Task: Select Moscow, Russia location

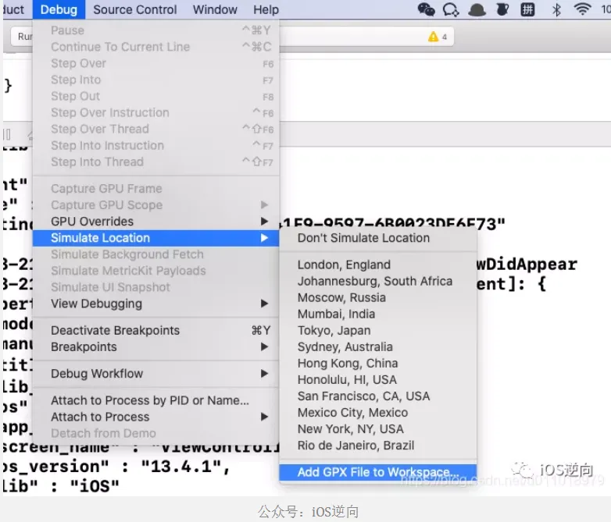Action: click(378, 297)
